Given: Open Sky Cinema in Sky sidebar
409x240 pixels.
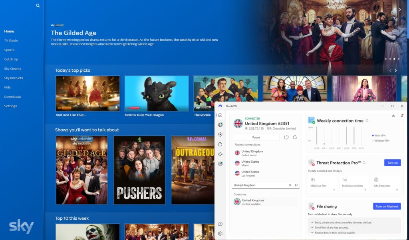Looking at the screenshot, I should pos(12,69).
